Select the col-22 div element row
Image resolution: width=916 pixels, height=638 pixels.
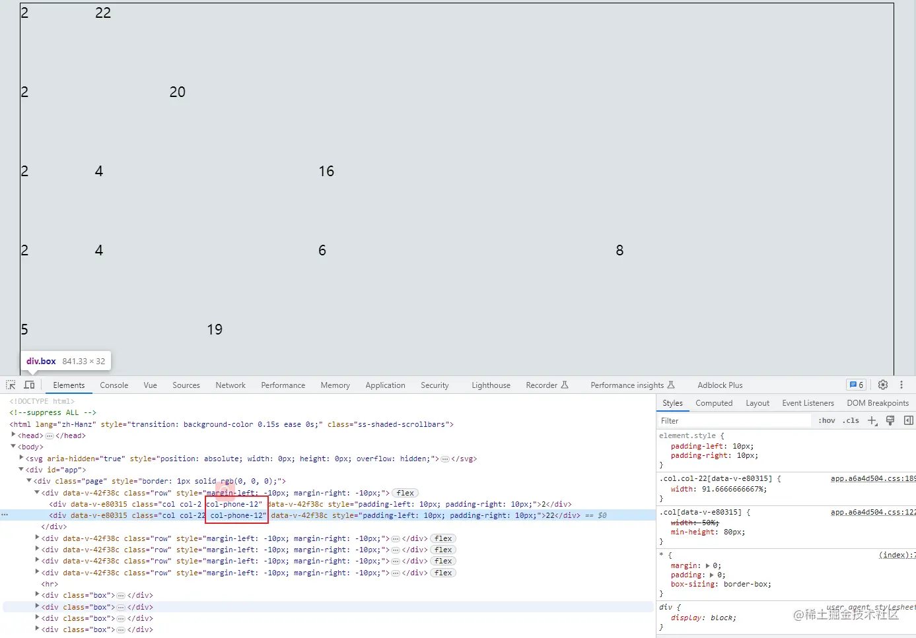(x=328, y=515)
